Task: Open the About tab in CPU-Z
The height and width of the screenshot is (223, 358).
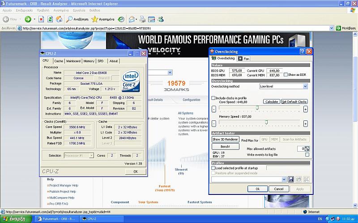Action: click(114, 61)
